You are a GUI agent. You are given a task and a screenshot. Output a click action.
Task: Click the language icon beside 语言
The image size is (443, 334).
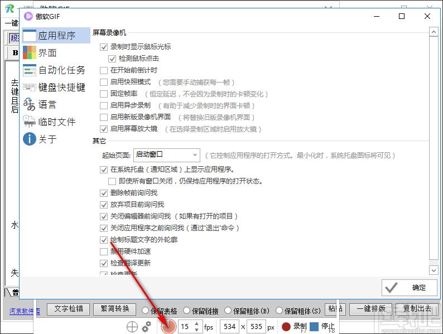pyautogui.click(x=30, y=104)
